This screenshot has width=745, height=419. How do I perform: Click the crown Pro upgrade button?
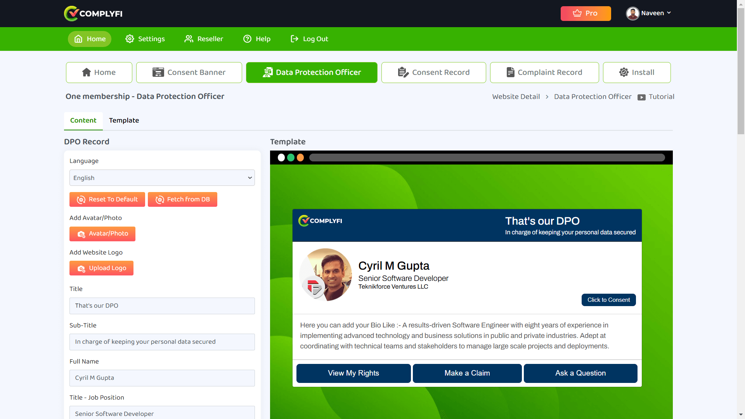586,13
